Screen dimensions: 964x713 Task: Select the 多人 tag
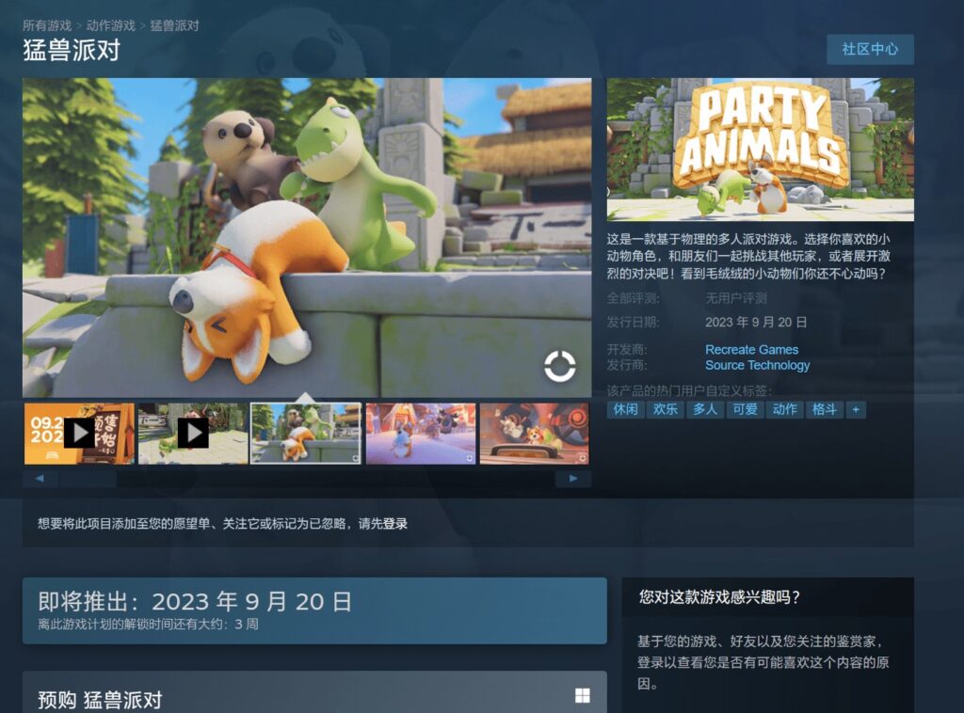pyautogui.click(x=704, y=409)
